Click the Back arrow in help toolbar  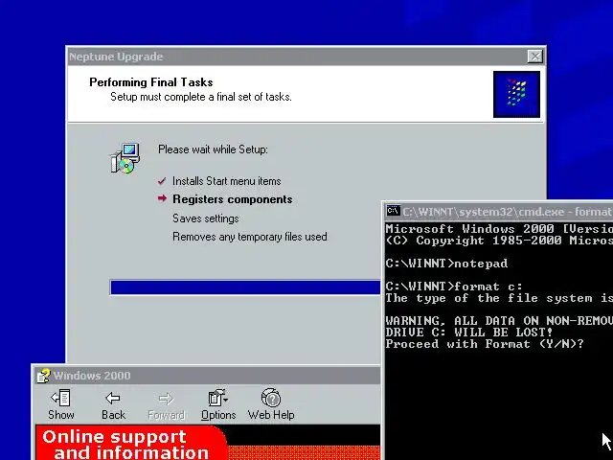click(x=113, y=399)
